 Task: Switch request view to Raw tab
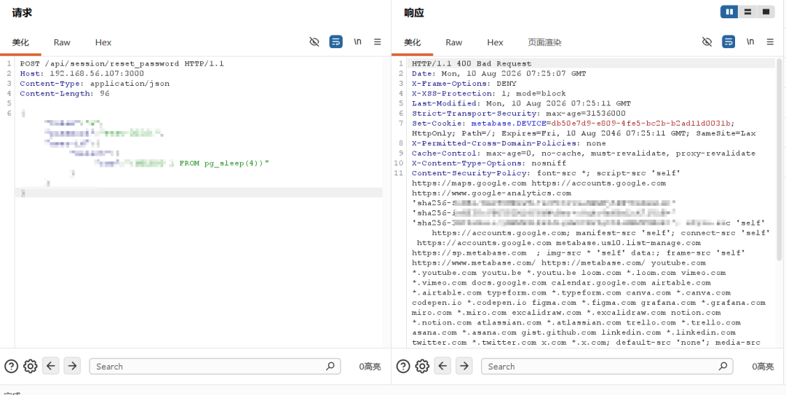[62, 43]
